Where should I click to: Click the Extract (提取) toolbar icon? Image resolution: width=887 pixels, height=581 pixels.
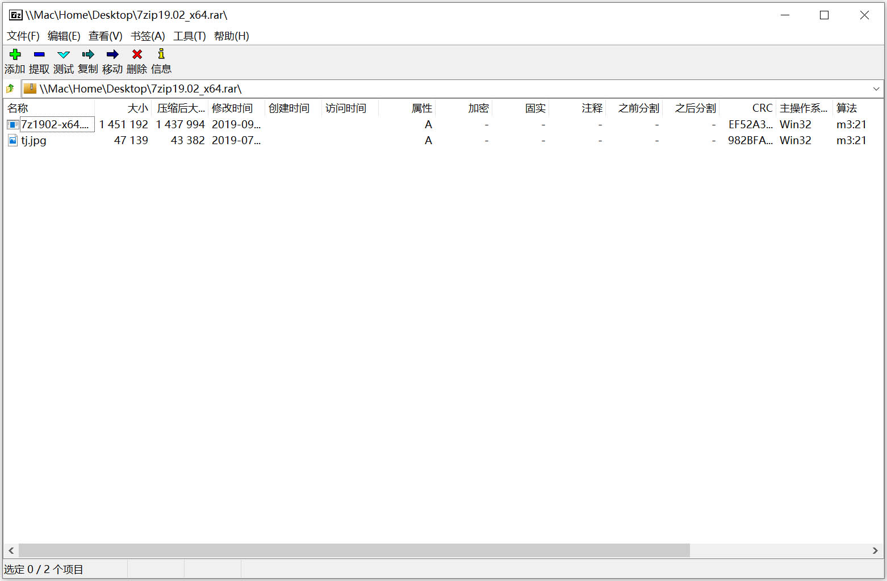39,54
